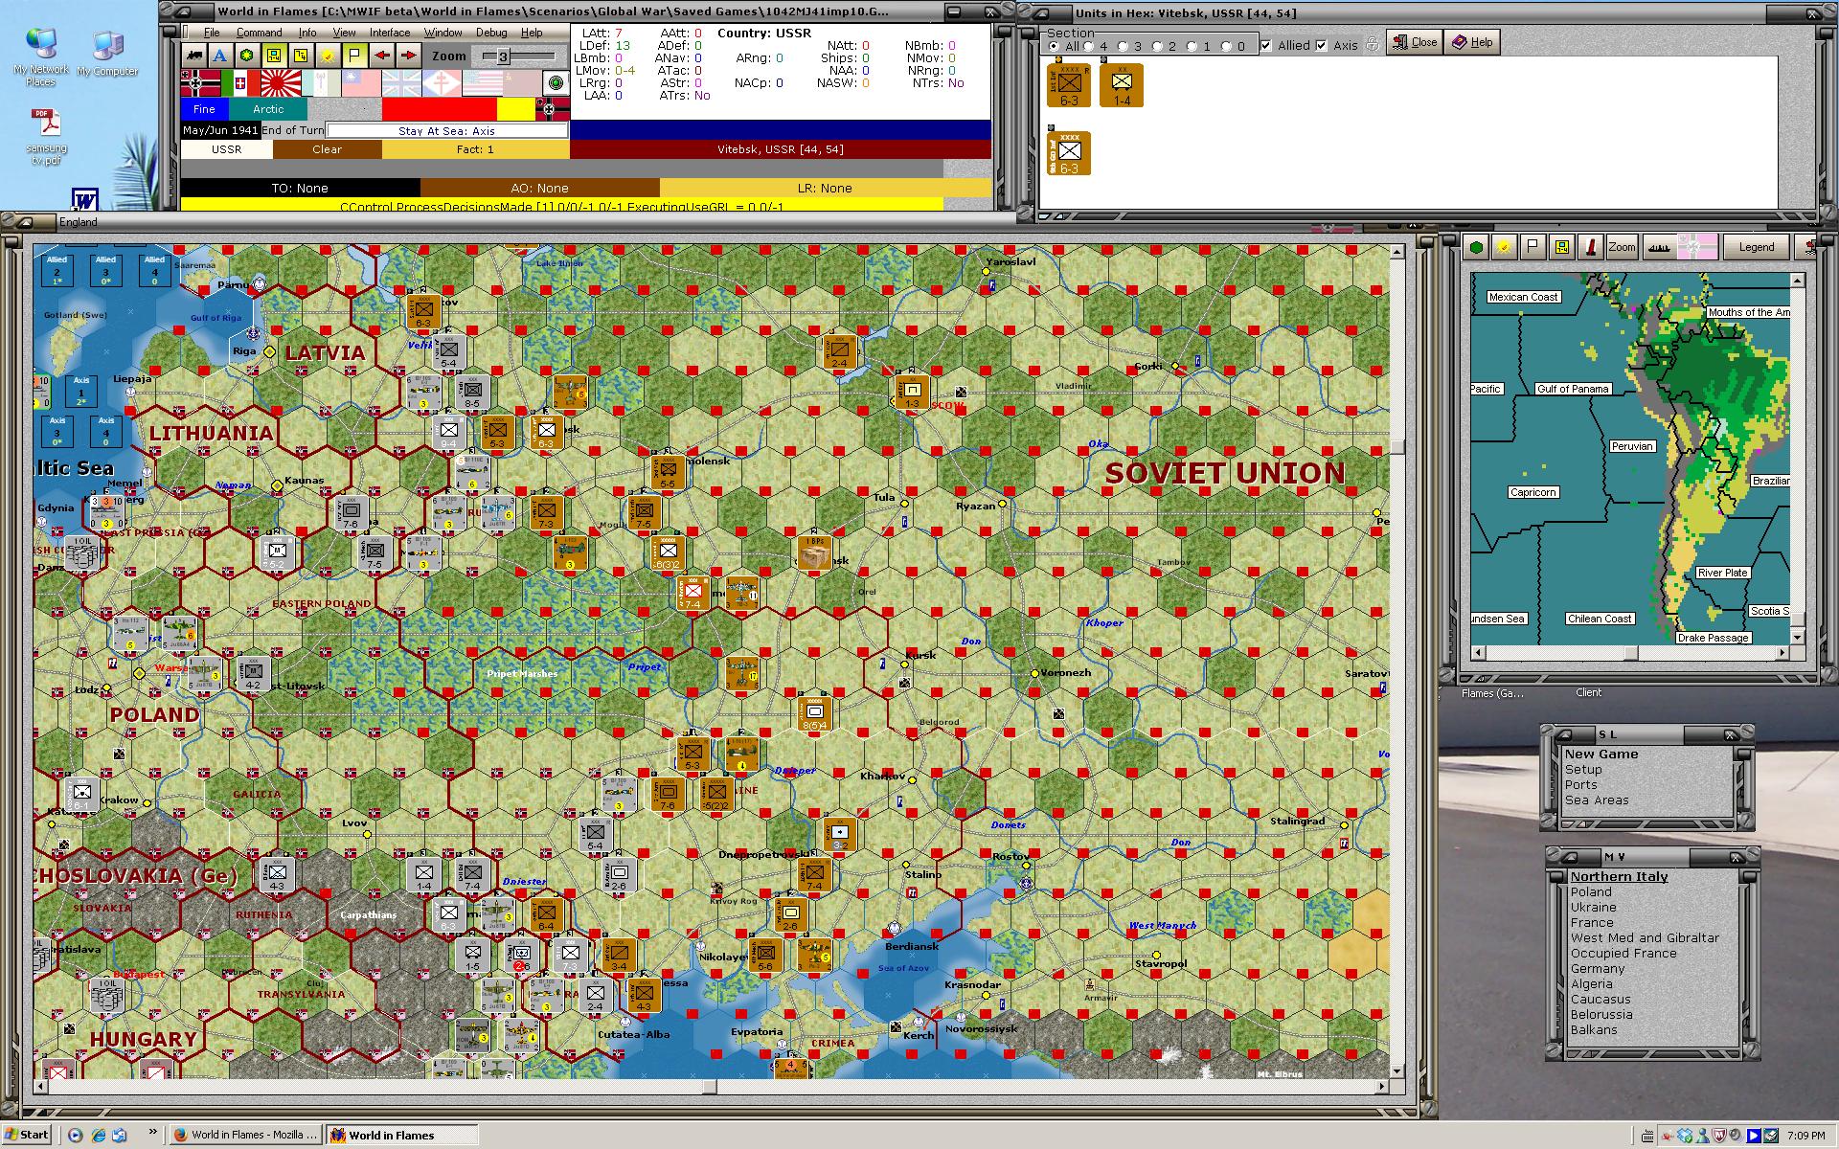Click the red left arrow toolbar button
The image size is (1839, 1149).
tap(382, 56)
